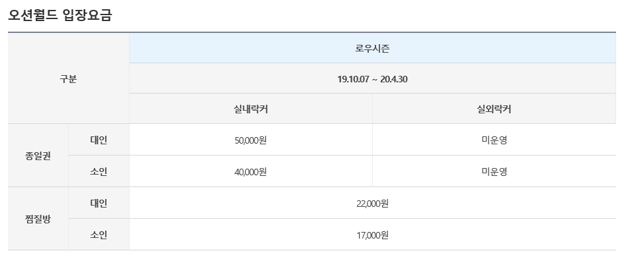The image size is (624, 255).
Task: Select the 실외락커 column header
Action: [x=494, y=109]
